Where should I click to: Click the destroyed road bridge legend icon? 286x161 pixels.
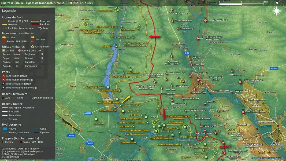[3, 76]
